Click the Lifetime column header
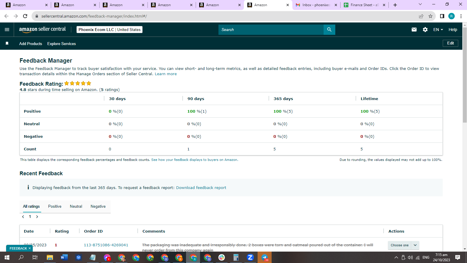This screenshot has width=467, height=263. [369, 99]
